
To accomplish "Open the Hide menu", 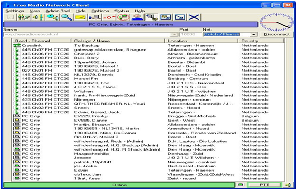I will 81,11.
